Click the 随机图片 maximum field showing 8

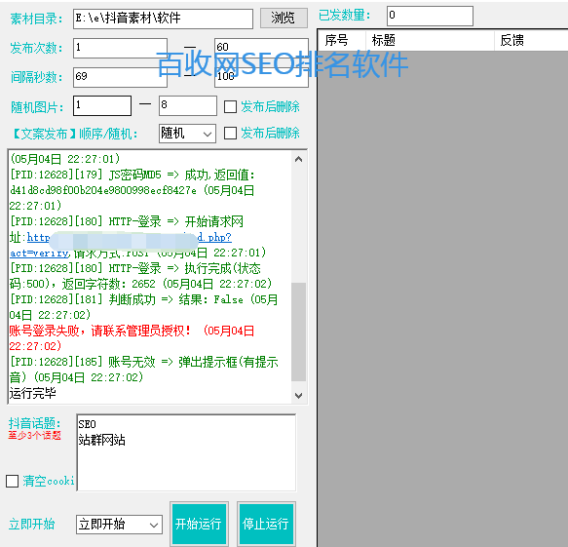coord(188,105)
